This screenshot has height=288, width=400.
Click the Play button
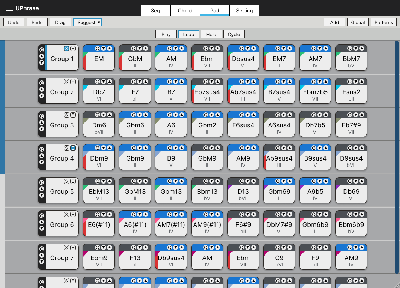coord(166,34)
